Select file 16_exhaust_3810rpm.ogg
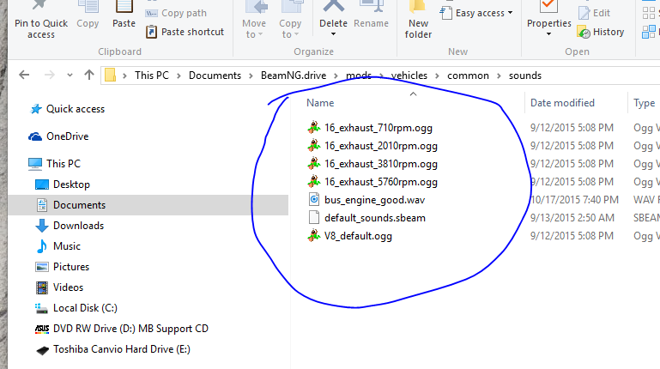The image size is (660, 369). (x=380, y=164)
